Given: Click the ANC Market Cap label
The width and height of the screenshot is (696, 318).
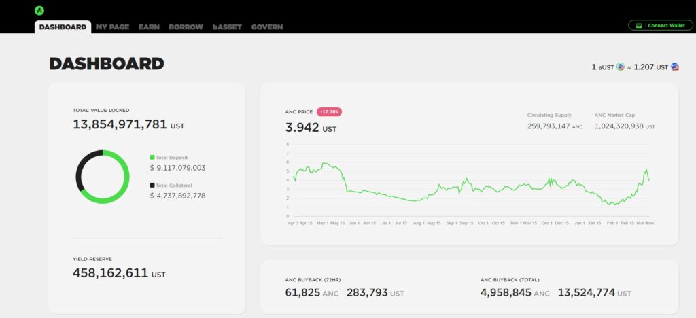Looking at the screenshot, I should pyautogui.click(x=614, y=116).
